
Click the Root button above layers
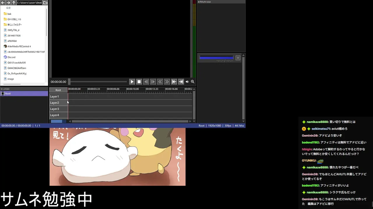(58, 90)
